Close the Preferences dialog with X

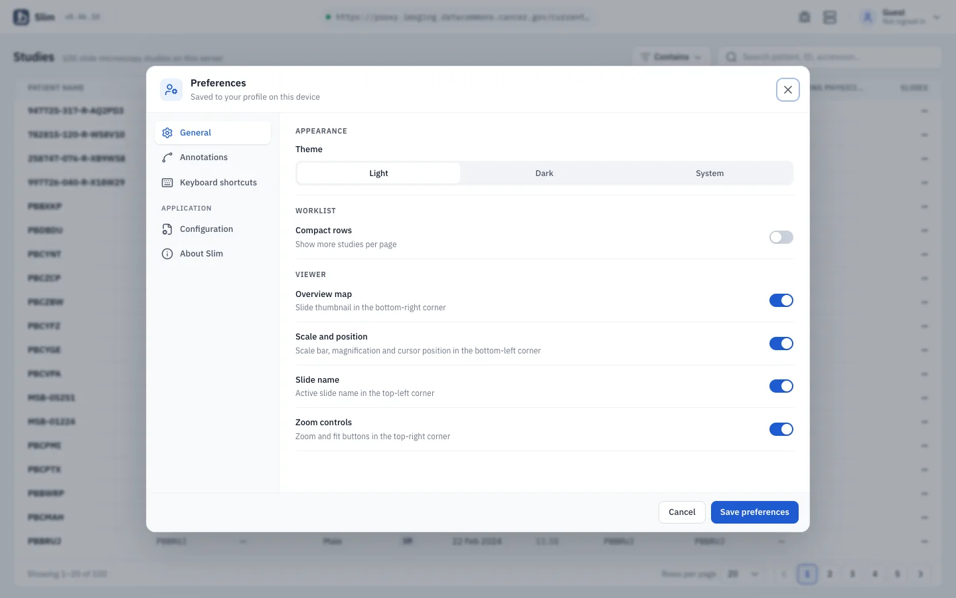(x=787, y=90)
